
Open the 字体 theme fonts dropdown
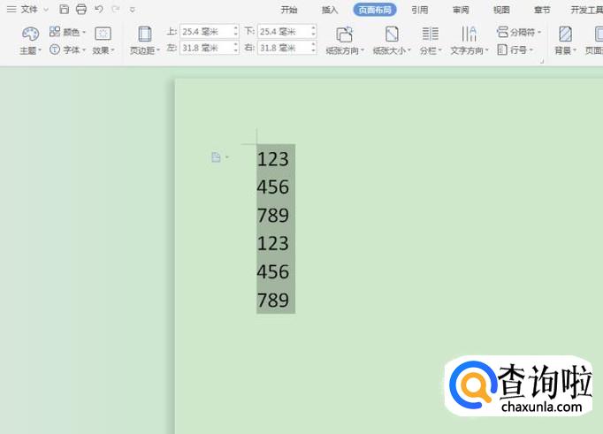coord(67,49)
